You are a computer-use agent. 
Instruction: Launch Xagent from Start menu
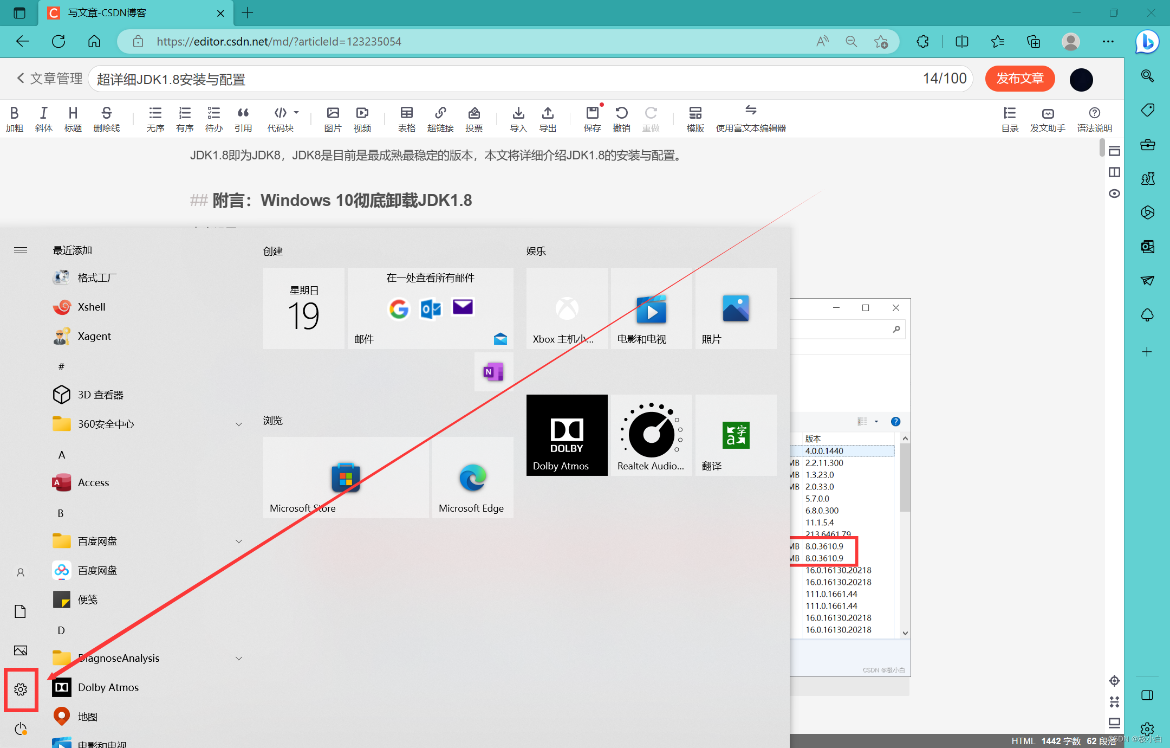(x=146, y=336)
